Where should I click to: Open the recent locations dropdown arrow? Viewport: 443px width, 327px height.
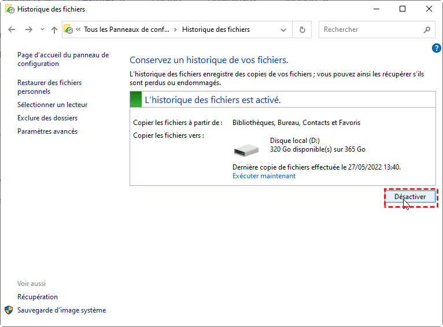coord(42,29)
